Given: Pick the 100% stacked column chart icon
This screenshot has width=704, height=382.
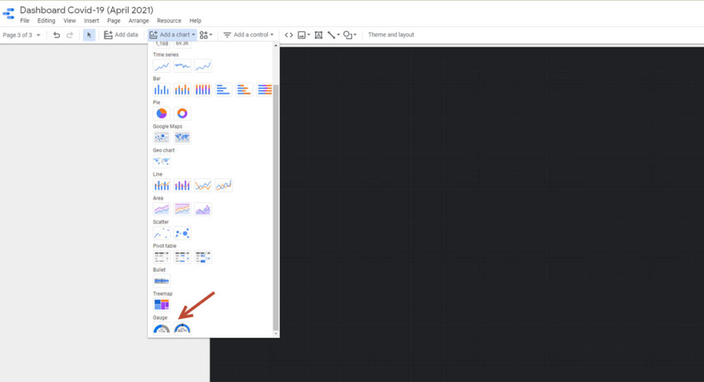Looking at the screenshot, I should tap(203, 90).
